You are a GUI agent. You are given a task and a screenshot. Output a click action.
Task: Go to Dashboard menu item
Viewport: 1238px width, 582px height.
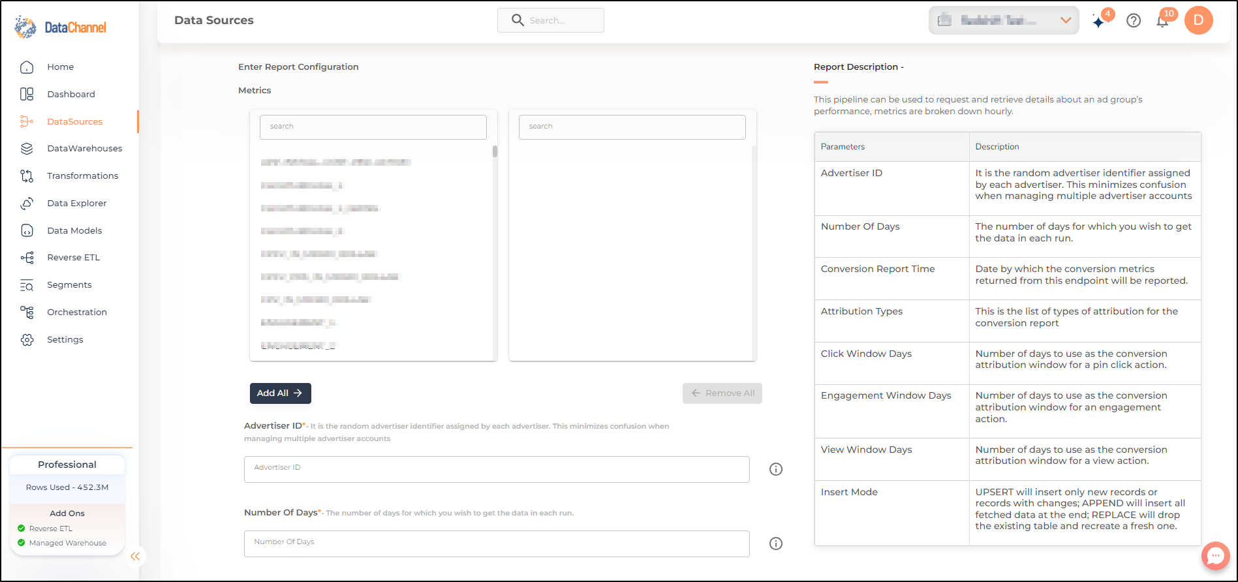(71, 94)
